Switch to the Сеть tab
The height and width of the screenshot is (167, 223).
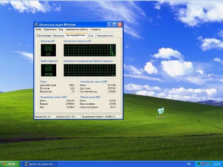pyautogui.click(x=91, y=36)
